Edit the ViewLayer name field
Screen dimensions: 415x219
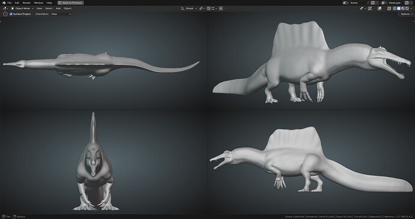click(x=396, y=2)
